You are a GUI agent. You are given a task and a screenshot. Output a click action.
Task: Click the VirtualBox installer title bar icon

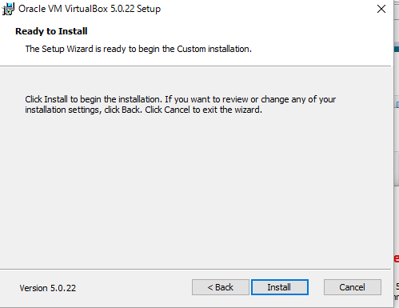pos(8,9)
